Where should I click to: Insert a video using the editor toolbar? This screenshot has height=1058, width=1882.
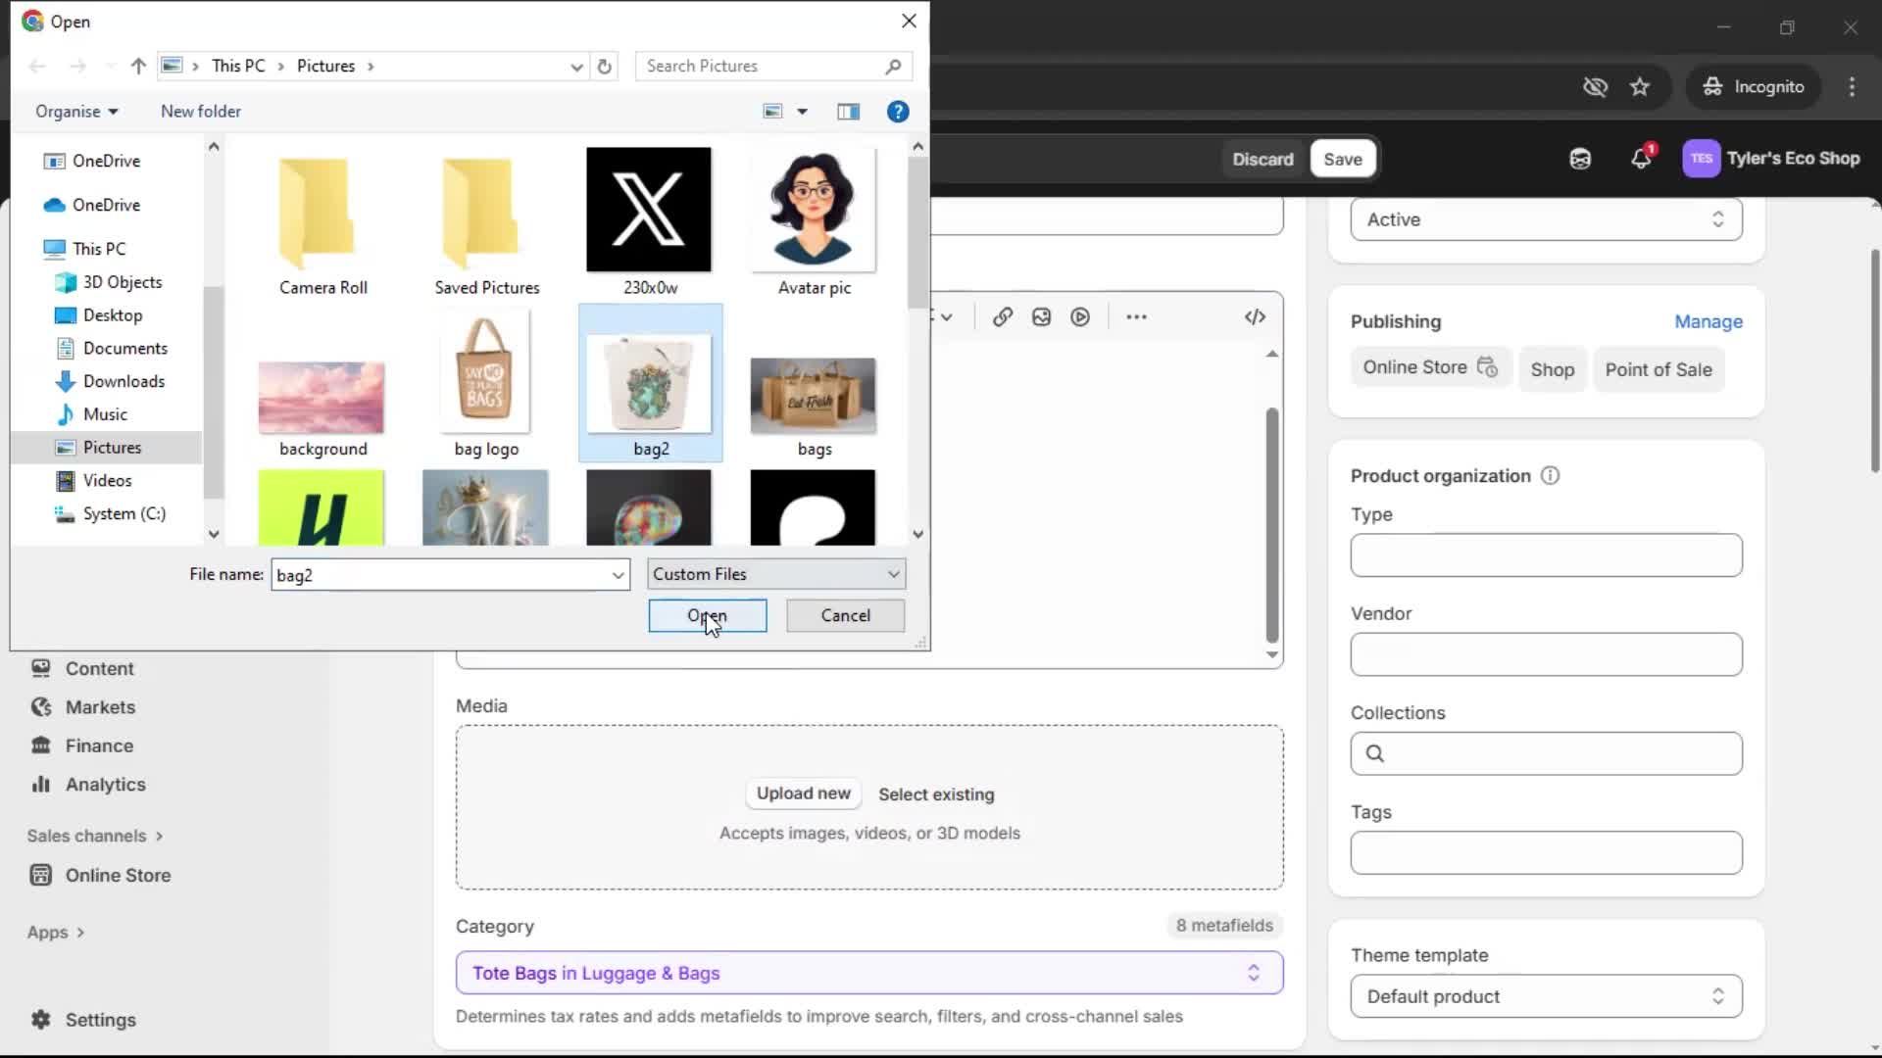pos(1080,316)
